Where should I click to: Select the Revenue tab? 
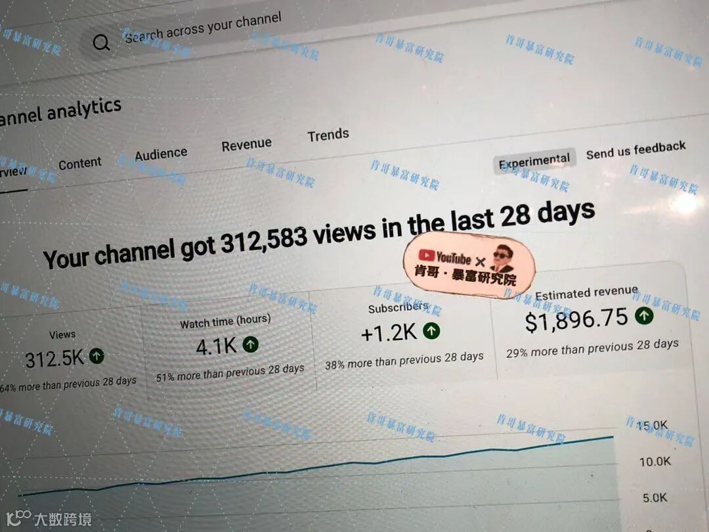tap(246, 144)
